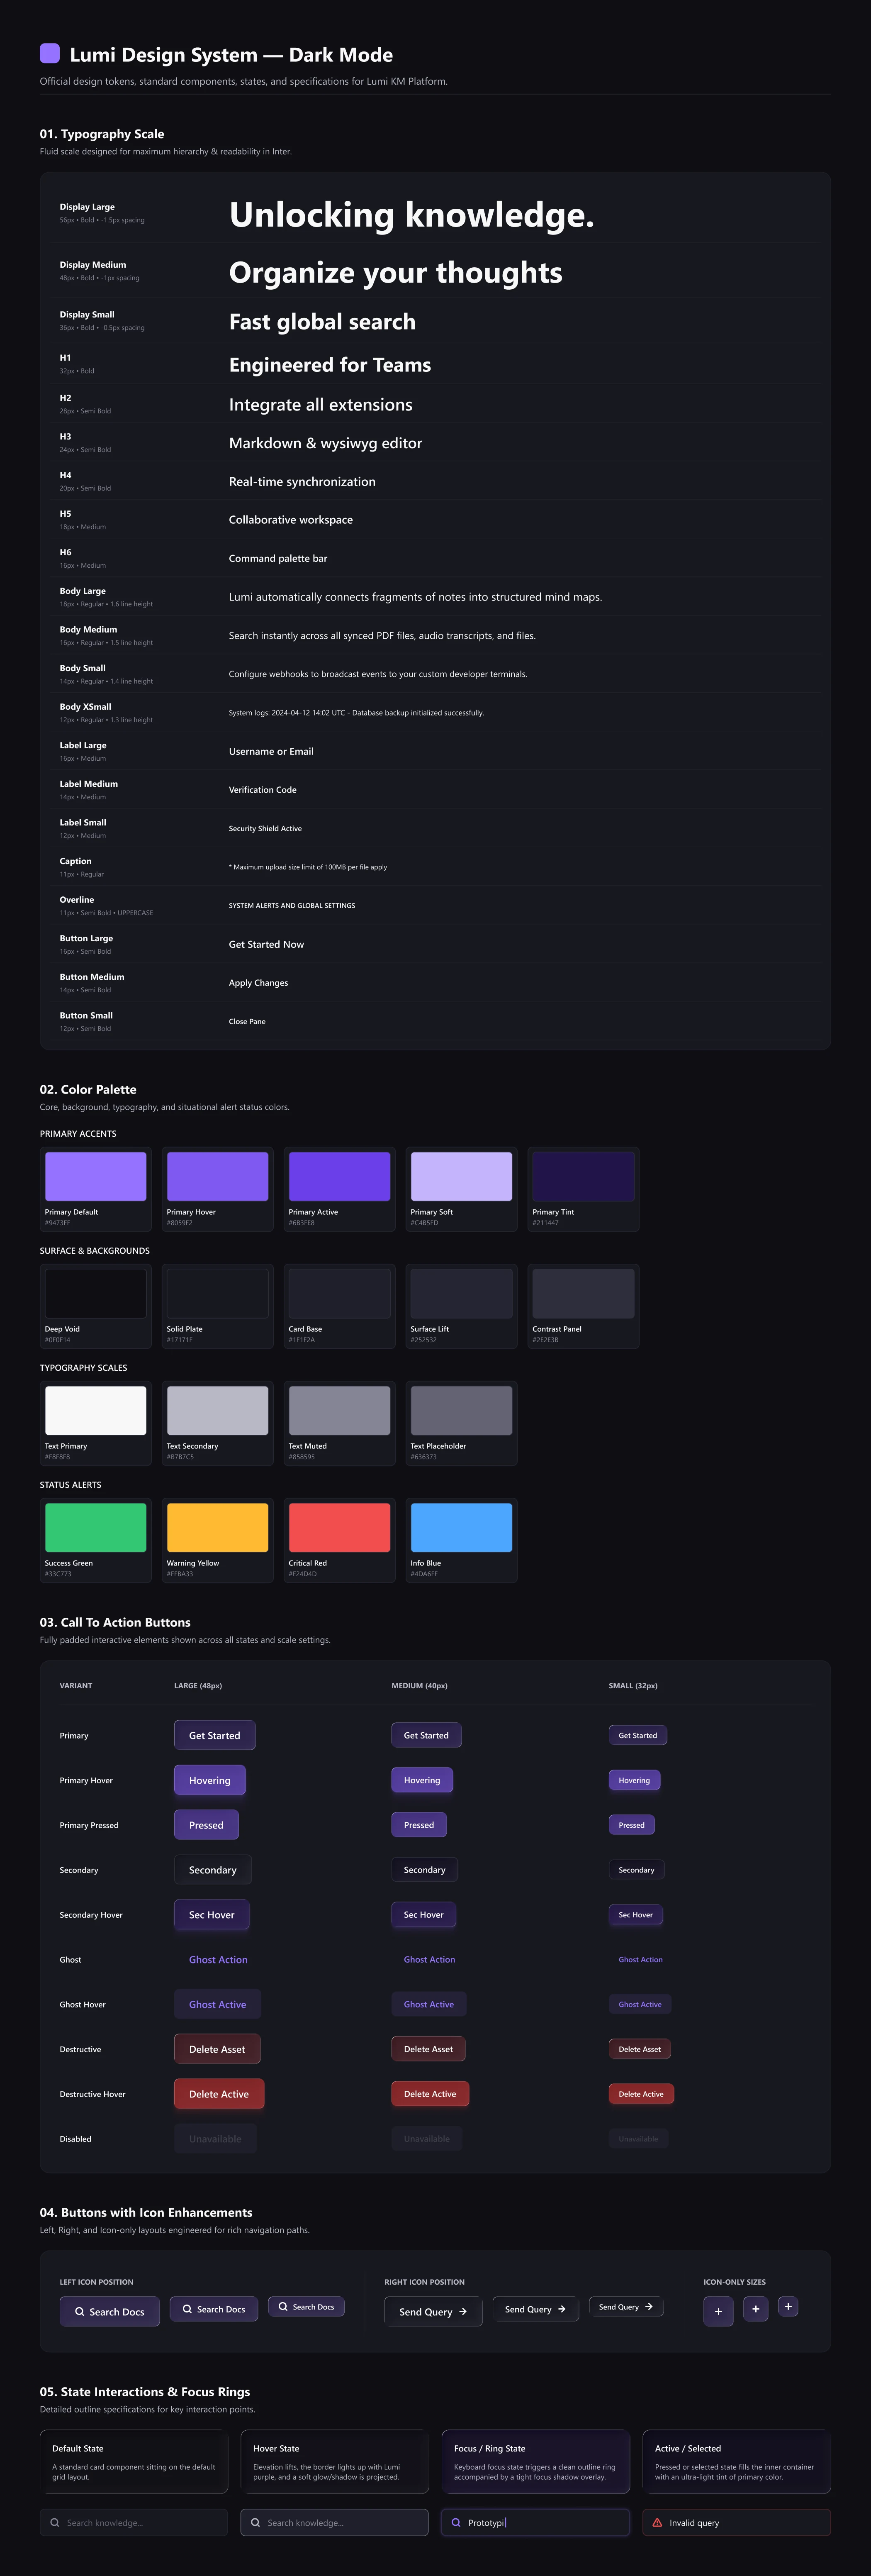Image resolution: width=871 pixels, height=2576 pixels.
Task: Click the small Ghost Active button
Action: point(640,2004)
